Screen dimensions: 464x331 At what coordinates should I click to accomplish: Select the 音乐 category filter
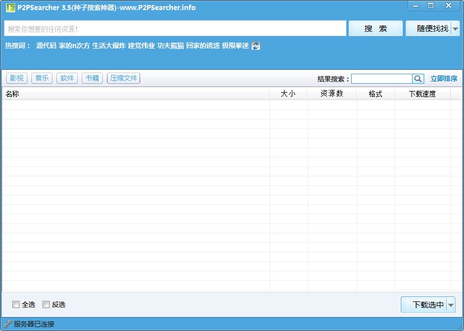pyautogui.click(x=42, y=78)
